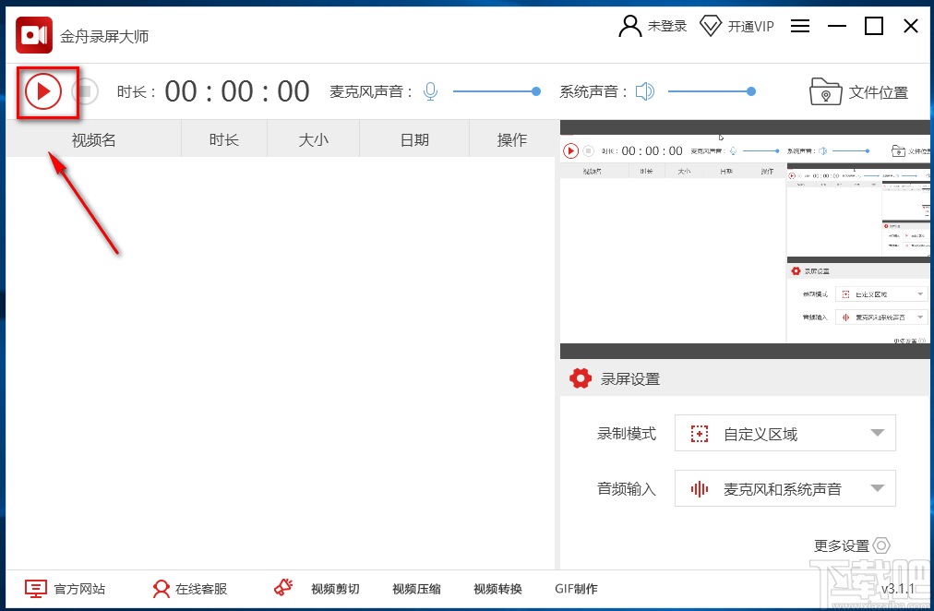Click the red megaphone icon
Image resolution: width=934 pixels, height=611 pixels.
pos(283,587)
